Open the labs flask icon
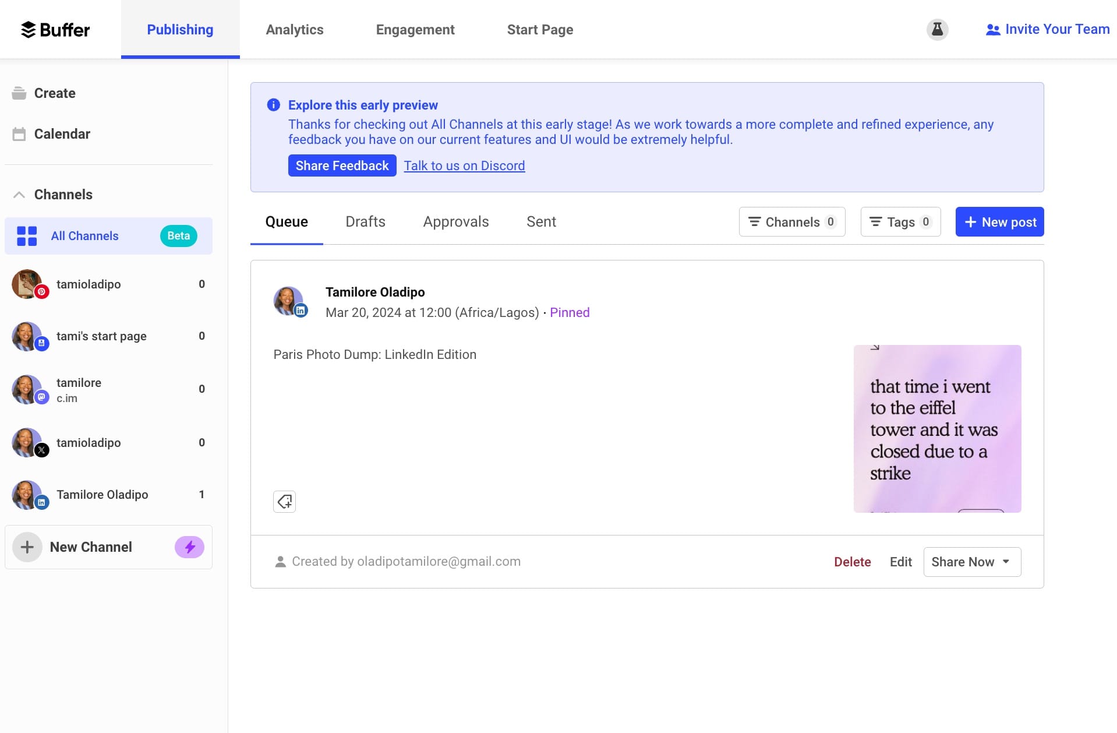The height and width of the screenshot is (733, 1117). (937, 29)
